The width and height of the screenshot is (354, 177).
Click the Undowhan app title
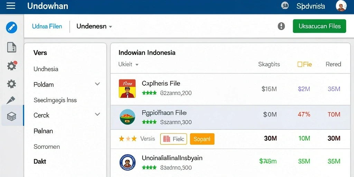[48, 6]
